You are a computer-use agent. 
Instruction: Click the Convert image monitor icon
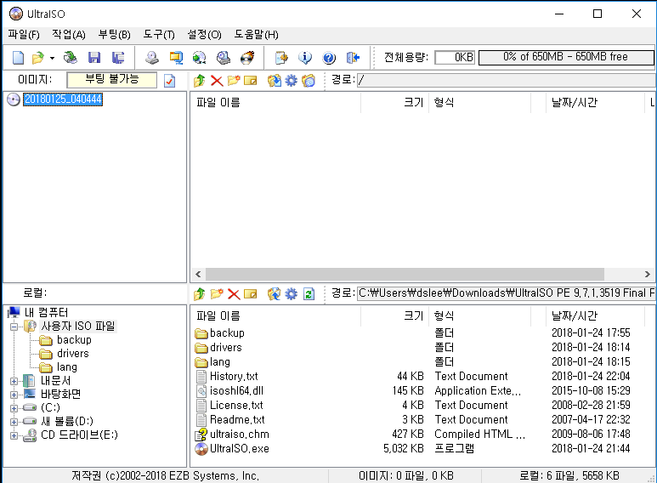[x=176, y=58]
